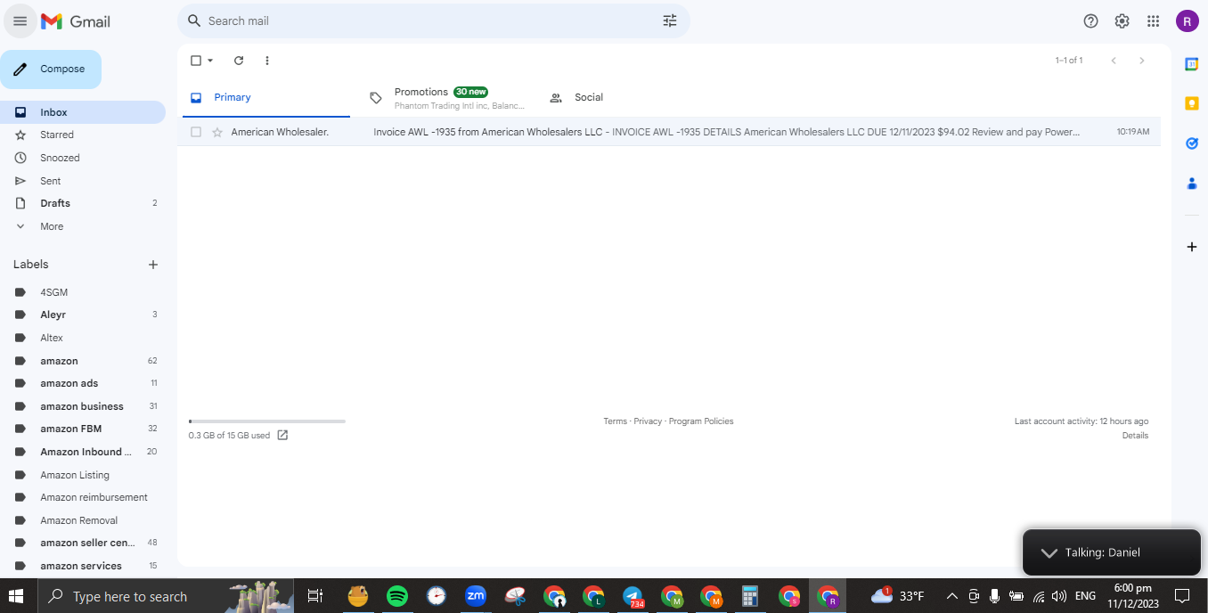Open the Terms link
Viewport: 1208px width, 613px height.
(x=615, y=421)
